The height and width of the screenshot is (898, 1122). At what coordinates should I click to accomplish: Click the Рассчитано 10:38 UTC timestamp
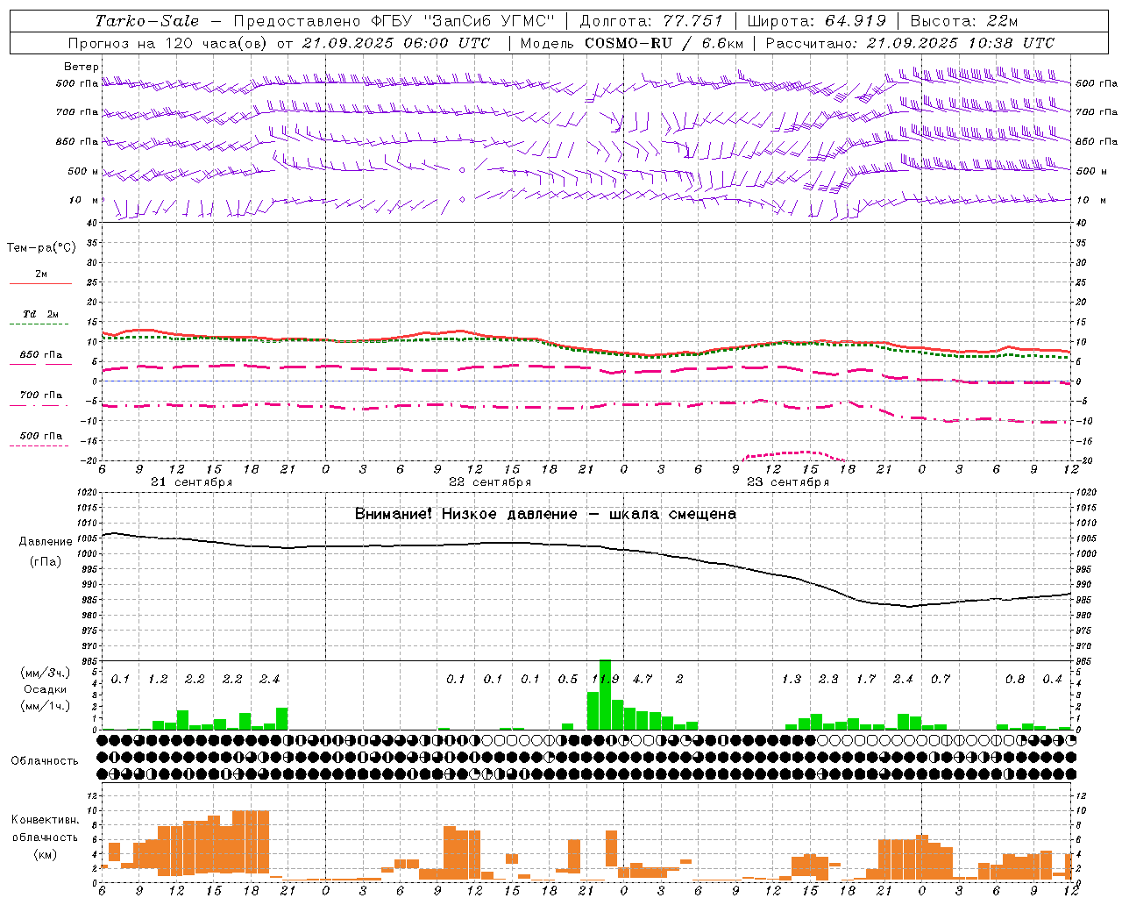(x=910, y=43)
